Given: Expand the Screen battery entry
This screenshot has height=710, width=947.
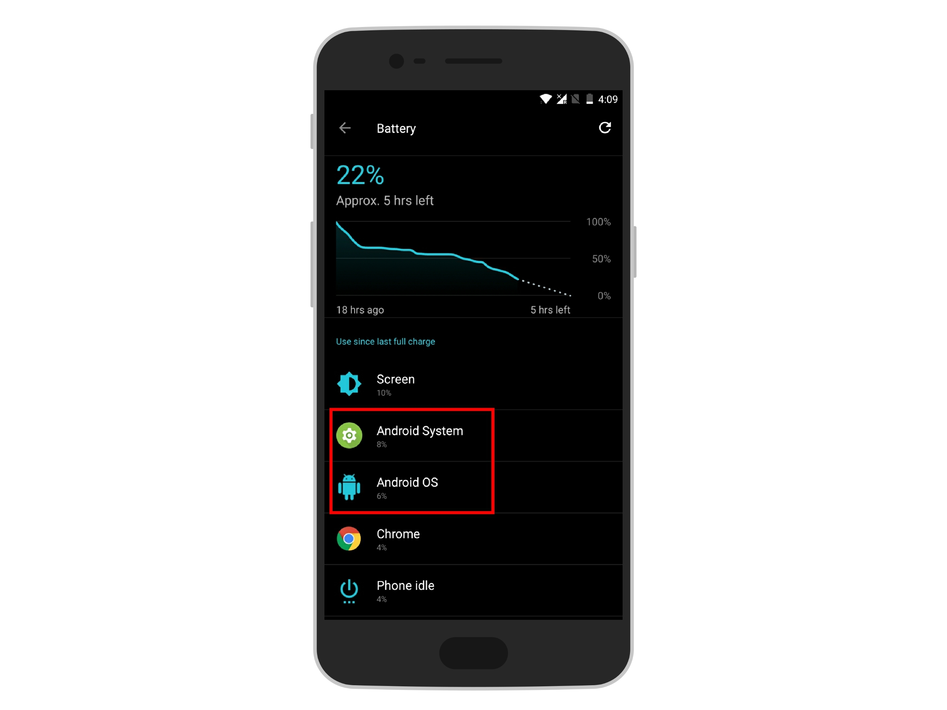Looking at the screenshot, I should point(473,388).
